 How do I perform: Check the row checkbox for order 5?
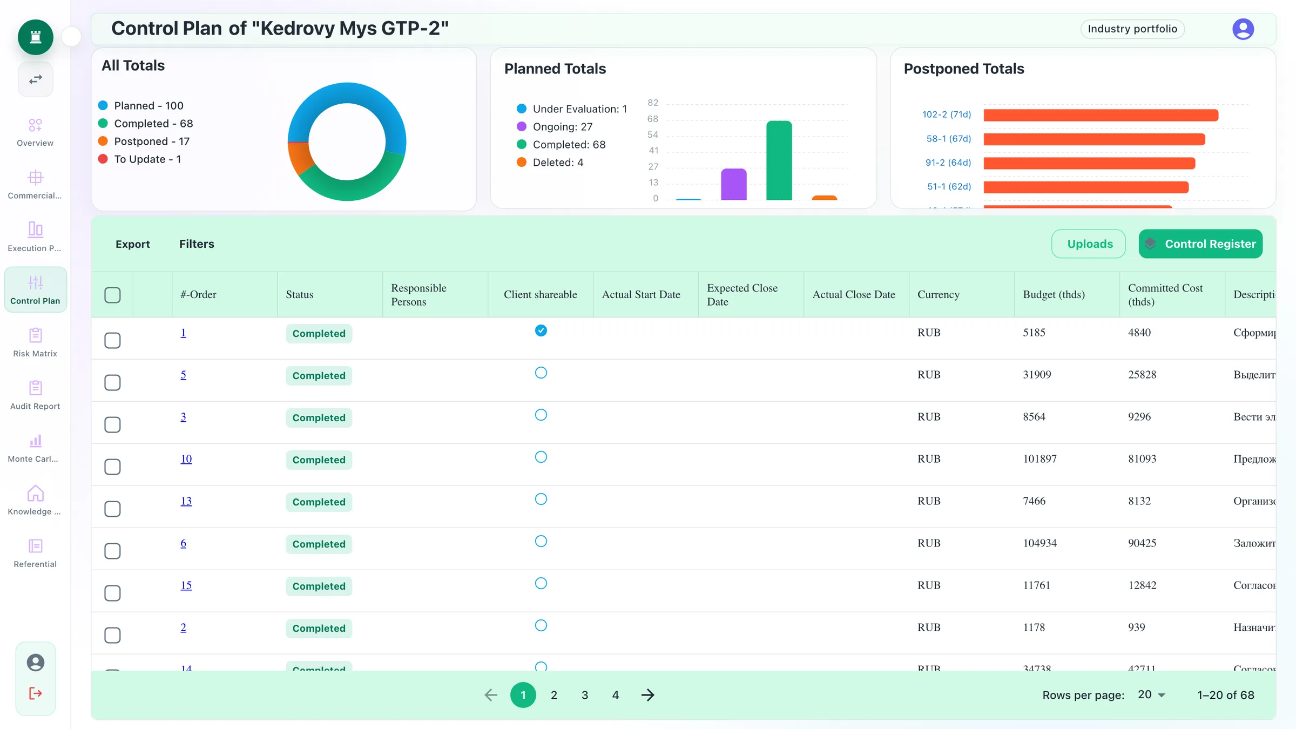[112, 382]
